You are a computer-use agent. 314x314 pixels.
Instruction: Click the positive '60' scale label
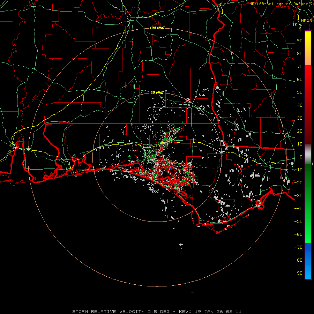300,80
